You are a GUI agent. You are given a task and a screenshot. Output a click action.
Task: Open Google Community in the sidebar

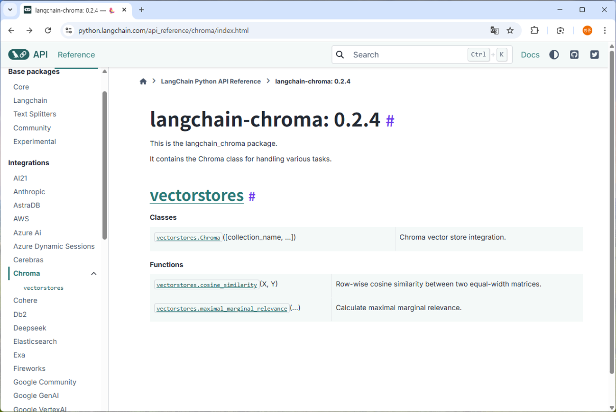[x=45, y=382]
